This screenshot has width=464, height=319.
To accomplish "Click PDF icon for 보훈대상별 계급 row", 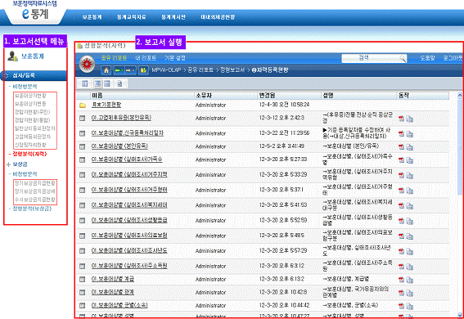I will click(402, 280).
